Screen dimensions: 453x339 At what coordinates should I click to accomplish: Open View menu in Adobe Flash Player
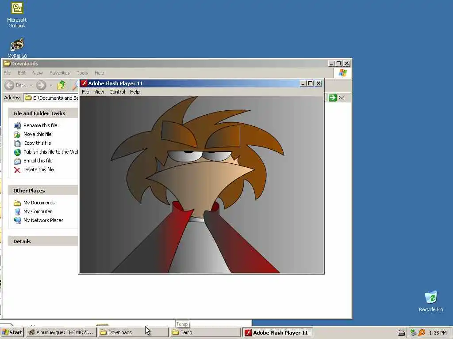click(x=99, y=92)
